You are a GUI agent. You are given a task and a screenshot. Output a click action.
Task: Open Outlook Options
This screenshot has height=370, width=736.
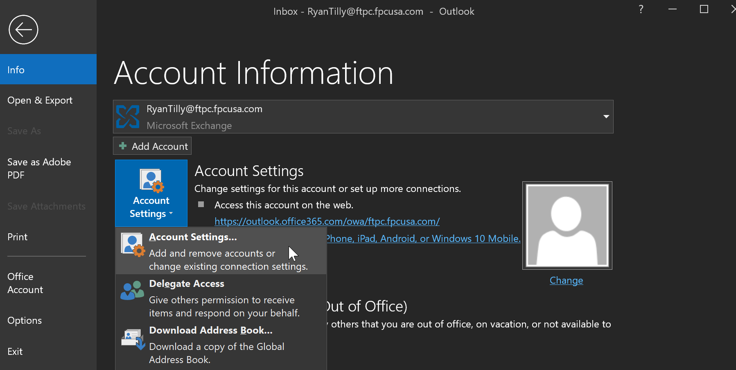coord(48,320)
